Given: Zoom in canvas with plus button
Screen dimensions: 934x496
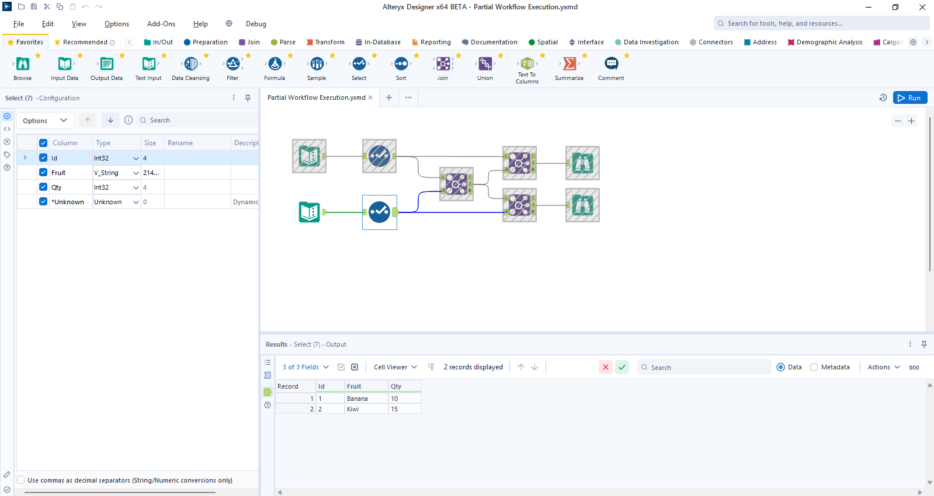Looking at the screenshot, I should click(x=911, y=121).
